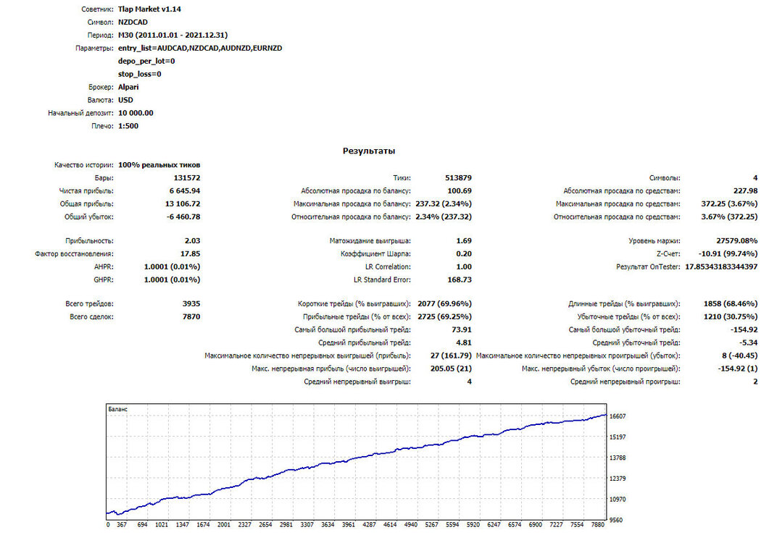The image size is (777, 543).
Task: Click the entry_list parameter line
Action: [x=200, y=48]
